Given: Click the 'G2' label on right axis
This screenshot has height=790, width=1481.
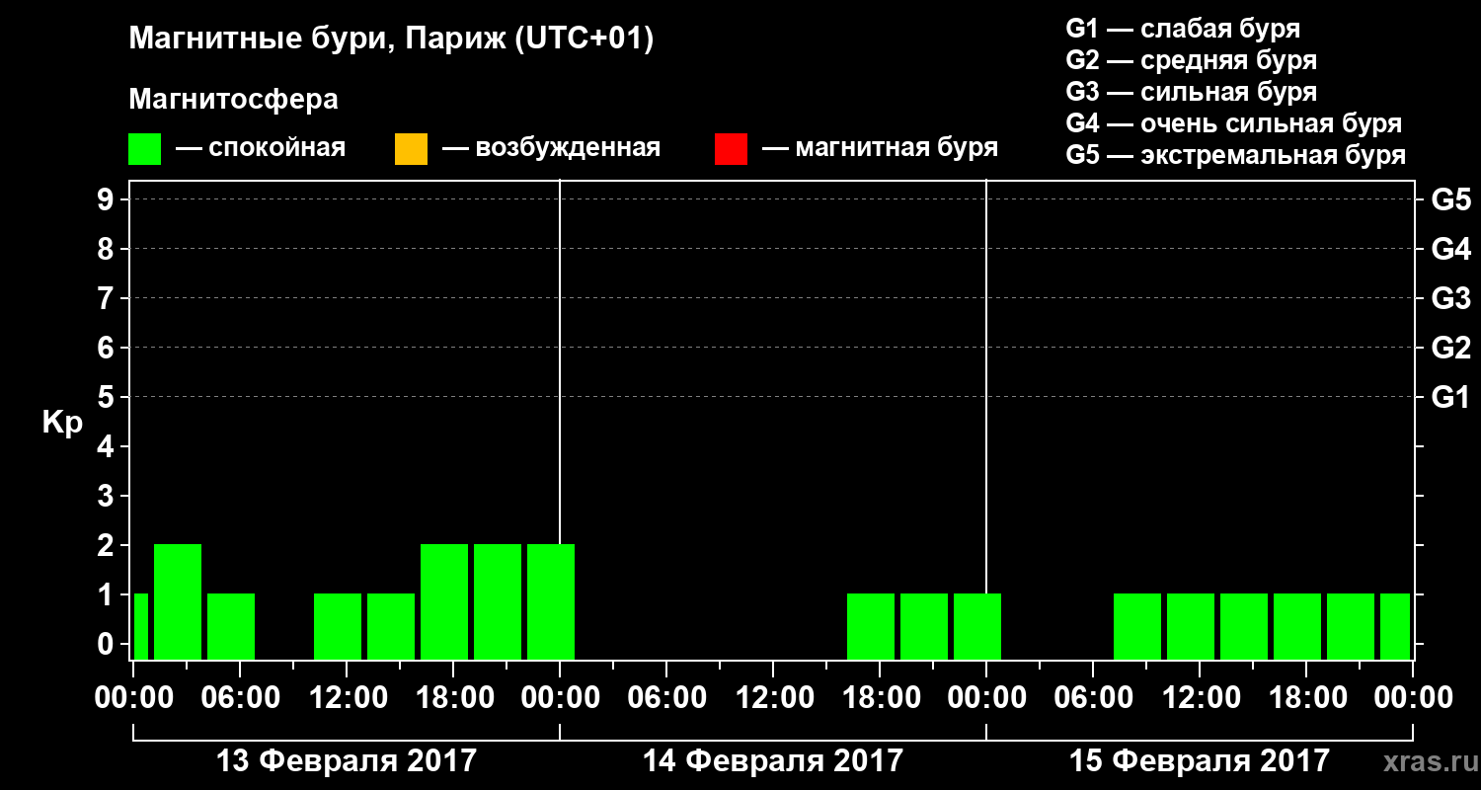Looking at the screenshot, I should coord(1451,348).
